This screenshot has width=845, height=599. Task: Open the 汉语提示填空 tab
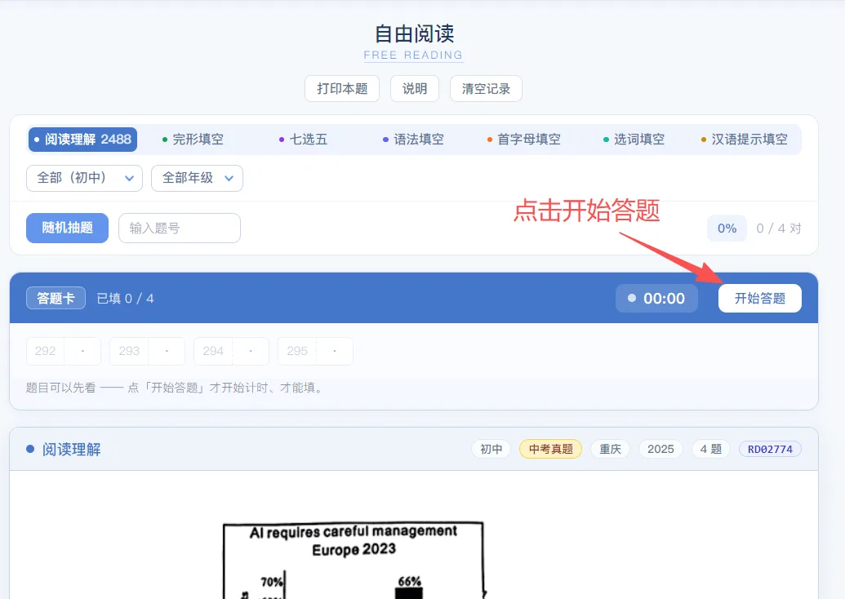[745, 140]
